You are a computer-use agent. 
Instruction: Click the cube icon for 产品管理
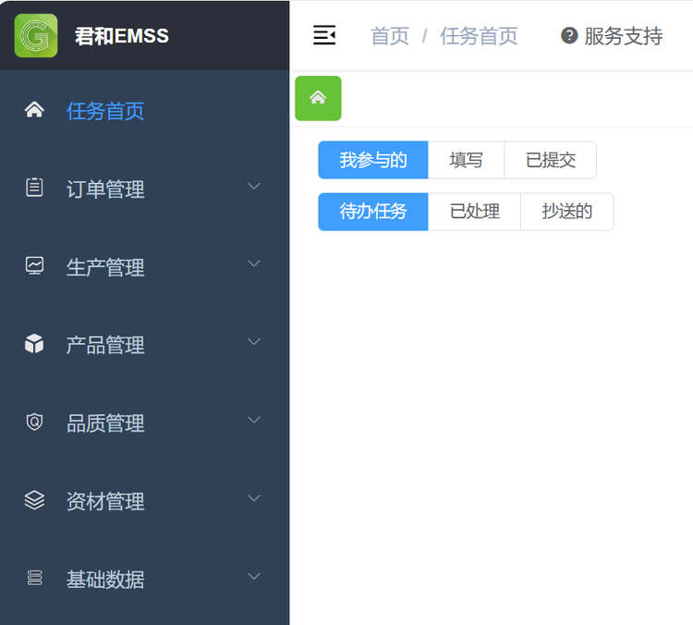pos(34,345)
